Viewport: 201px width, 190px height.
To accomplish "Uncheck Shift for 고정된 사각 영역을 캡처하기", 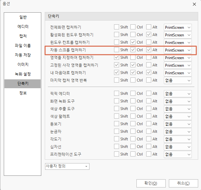I will (116, 65).
